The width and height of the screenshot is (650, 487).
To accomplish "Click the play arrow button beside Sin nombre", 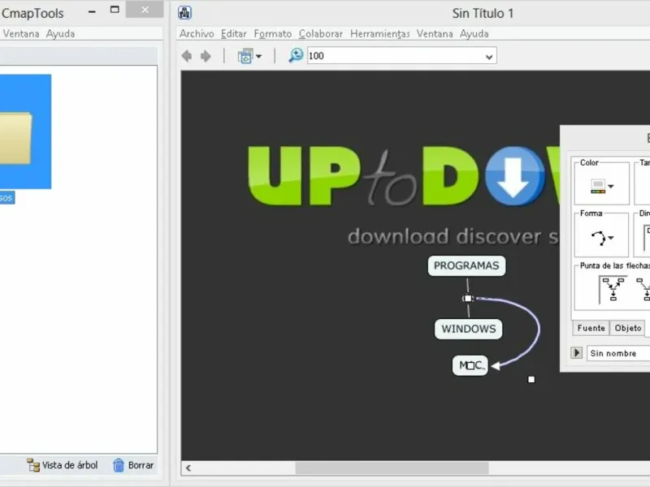I will tap(576, 353).
